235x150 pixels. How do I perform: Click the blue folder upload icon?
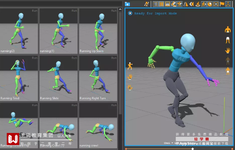point(127,4)
